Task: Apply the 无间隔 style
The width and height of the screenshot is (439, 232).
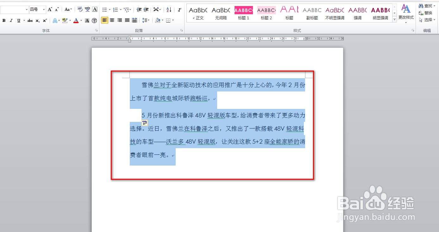Action: 221,13
